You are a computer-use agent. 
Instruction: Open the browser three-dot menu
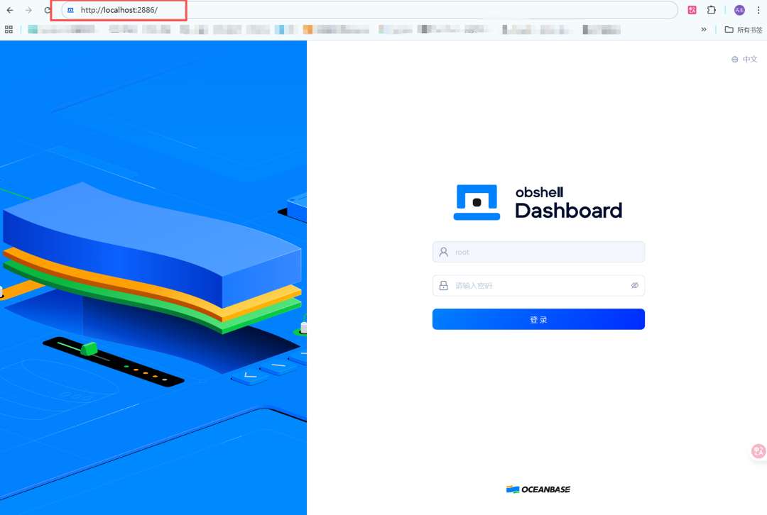point(758,10)
